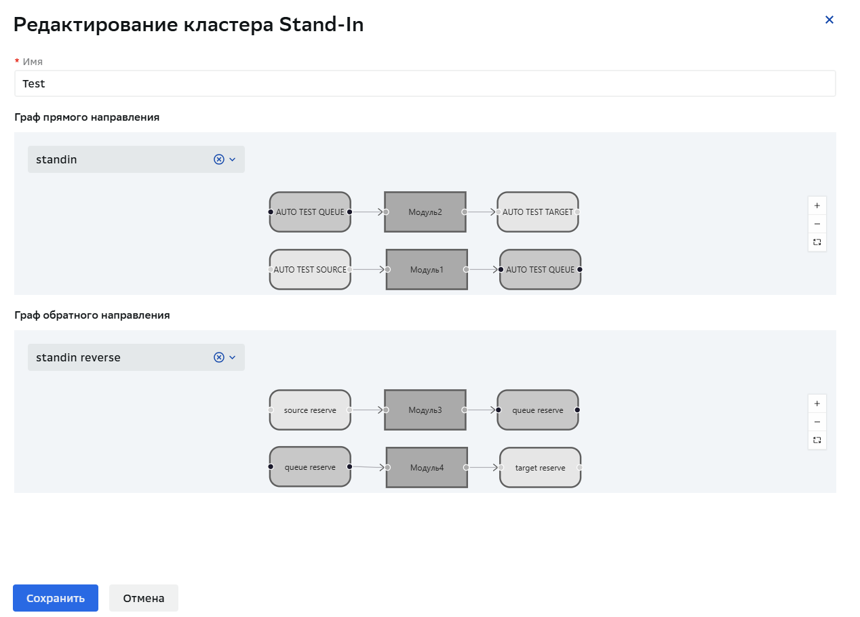Expand the standin reverse dropdown chevron

[x=233, y=357]
